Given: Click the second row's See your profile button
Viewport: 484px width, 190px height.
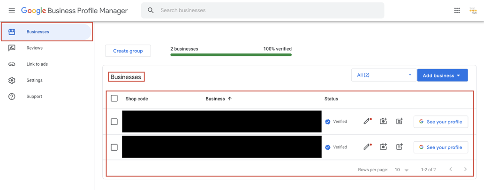Looking at the screenshot, I should coord(441,147).
